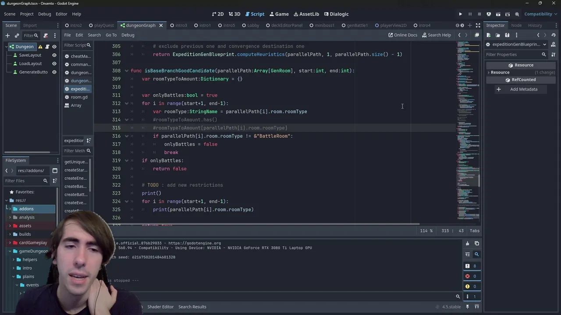Click the Filter Scripts field

pyautogui.click(x=77, y=45)
